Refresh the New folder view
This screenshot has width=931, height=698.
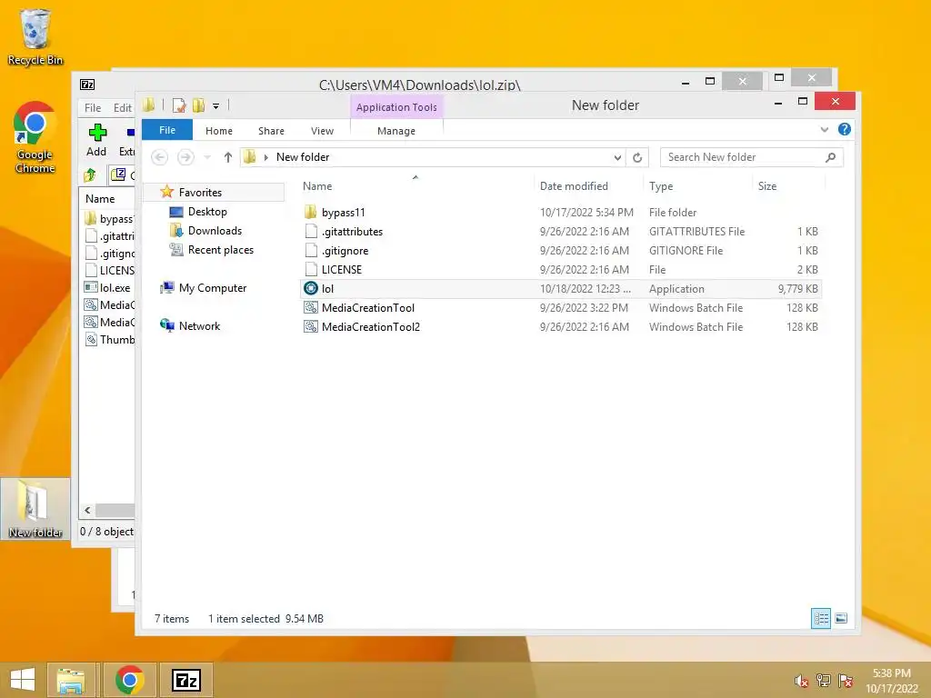pos(637,157)
